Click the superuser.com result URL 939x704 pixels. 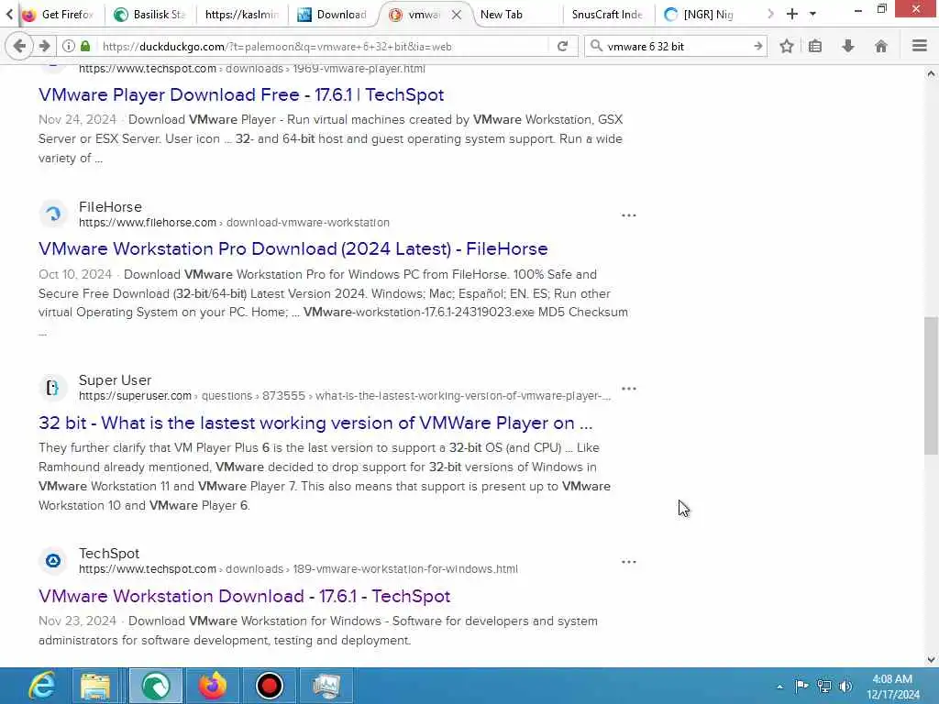coord(345,396)
